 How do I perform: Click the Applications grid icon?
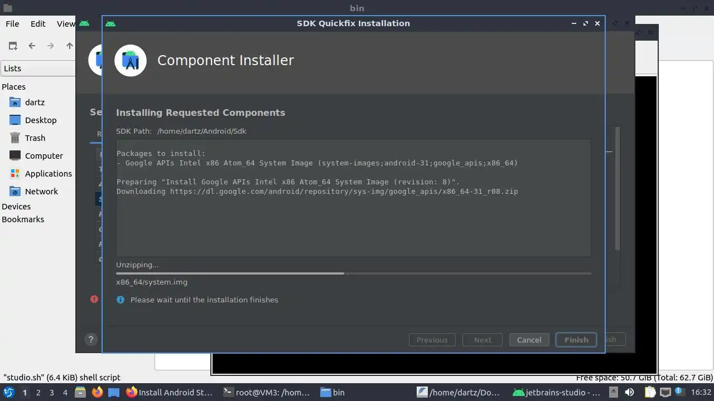pyautogui.click(x=15, y=174)
